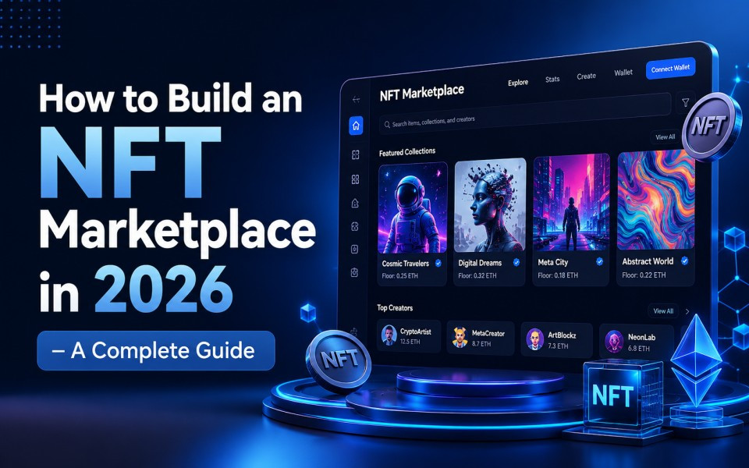The image size is (749, 468).
Task: Click the search magnifier icon
Action: 386,125
